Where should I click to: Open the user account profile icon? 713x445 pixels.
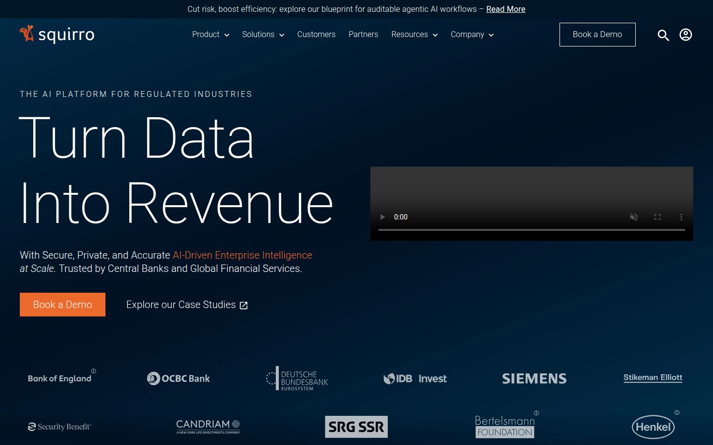[685, 35]
